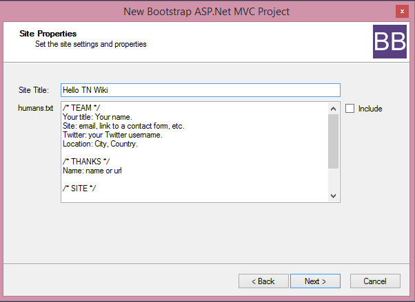Enable the Include humans.txt checkbox
Screen dimensions: 415x302
(350, 108)
